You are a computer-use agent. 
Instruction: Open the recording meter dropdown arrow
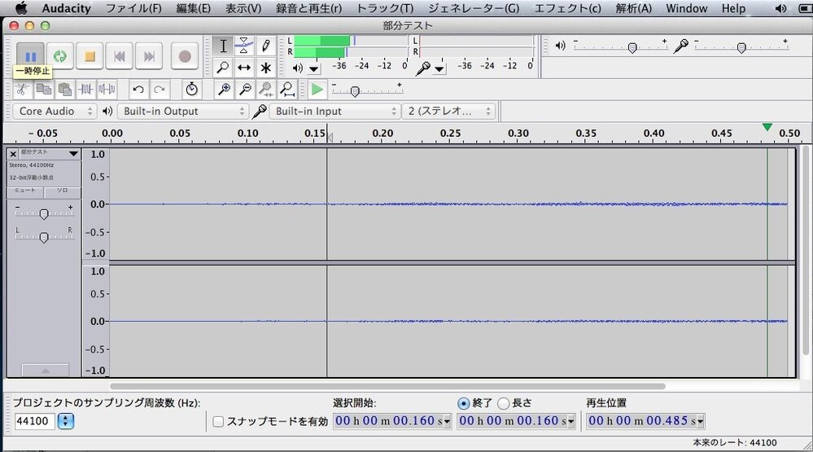pyautogui.click(x=439, y=68)
